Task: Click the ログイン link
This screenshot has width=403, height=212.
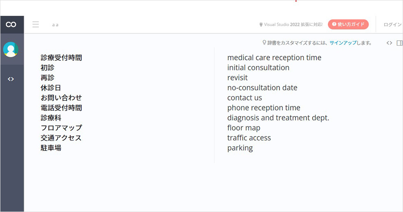Action: [x=392, y=25]
